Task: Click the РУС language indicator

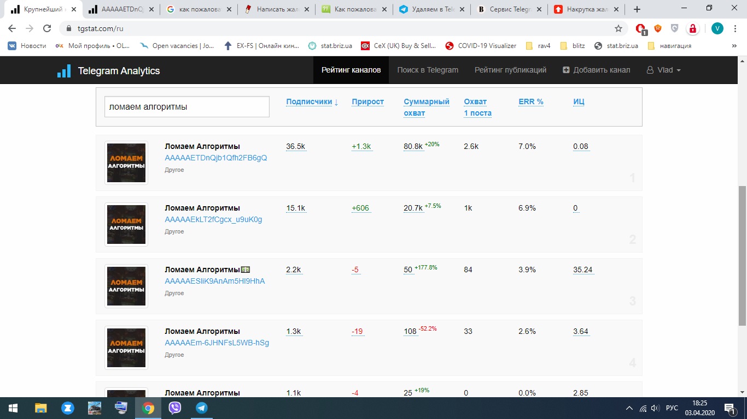Action: point(672,408)
